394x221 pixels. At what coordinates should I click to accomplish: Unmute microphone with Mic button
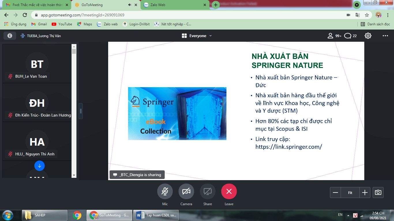click(x=165, y=191)
